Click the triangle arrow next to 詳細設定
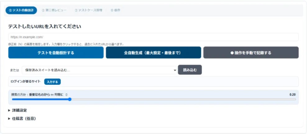 tap(9, 110)
